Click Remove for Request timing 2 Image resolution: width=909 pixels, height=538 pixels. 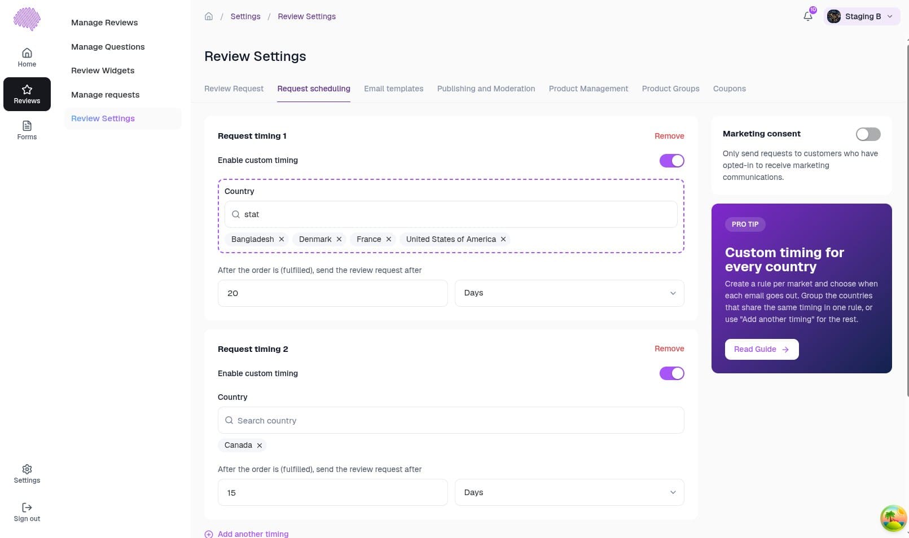point(669,349)
